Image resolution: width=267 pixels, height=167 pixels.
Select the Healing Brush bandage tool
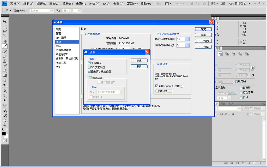pyautogui.click(x=5, y=51)
